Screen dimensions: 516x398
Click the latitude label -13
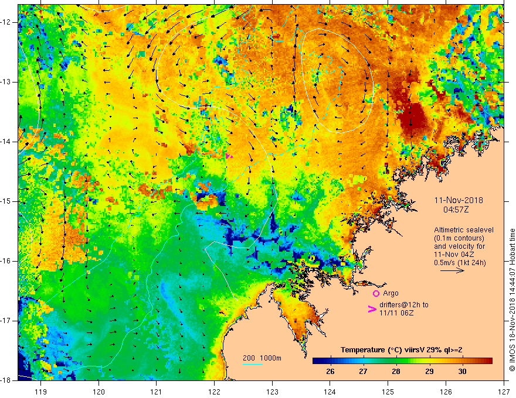coord(6,82)
